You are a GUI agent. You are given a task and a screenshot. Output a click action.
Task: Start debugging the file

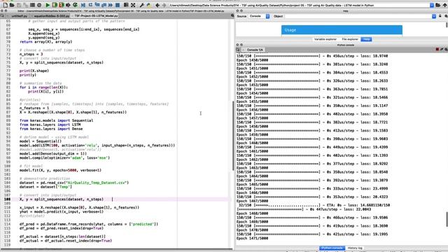click(83, 5)
